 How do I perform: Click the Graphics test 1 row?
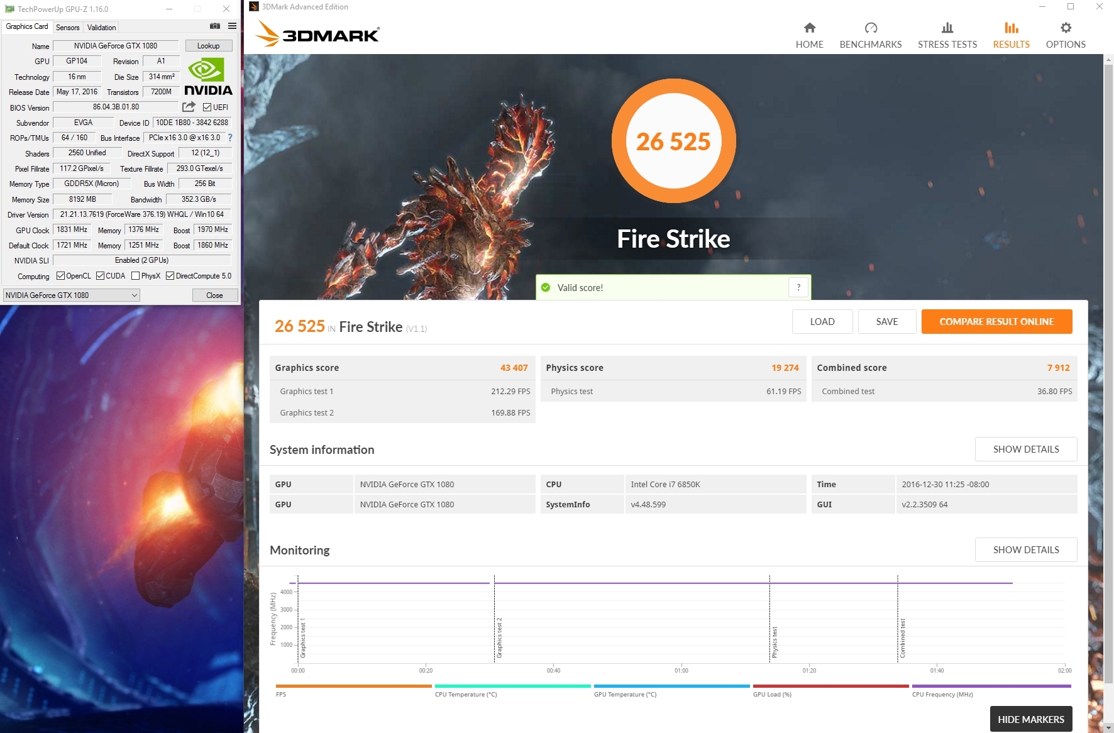[402, 391]
